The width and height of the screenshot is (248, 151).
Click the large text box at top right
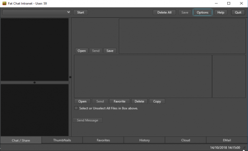point(182,36)
